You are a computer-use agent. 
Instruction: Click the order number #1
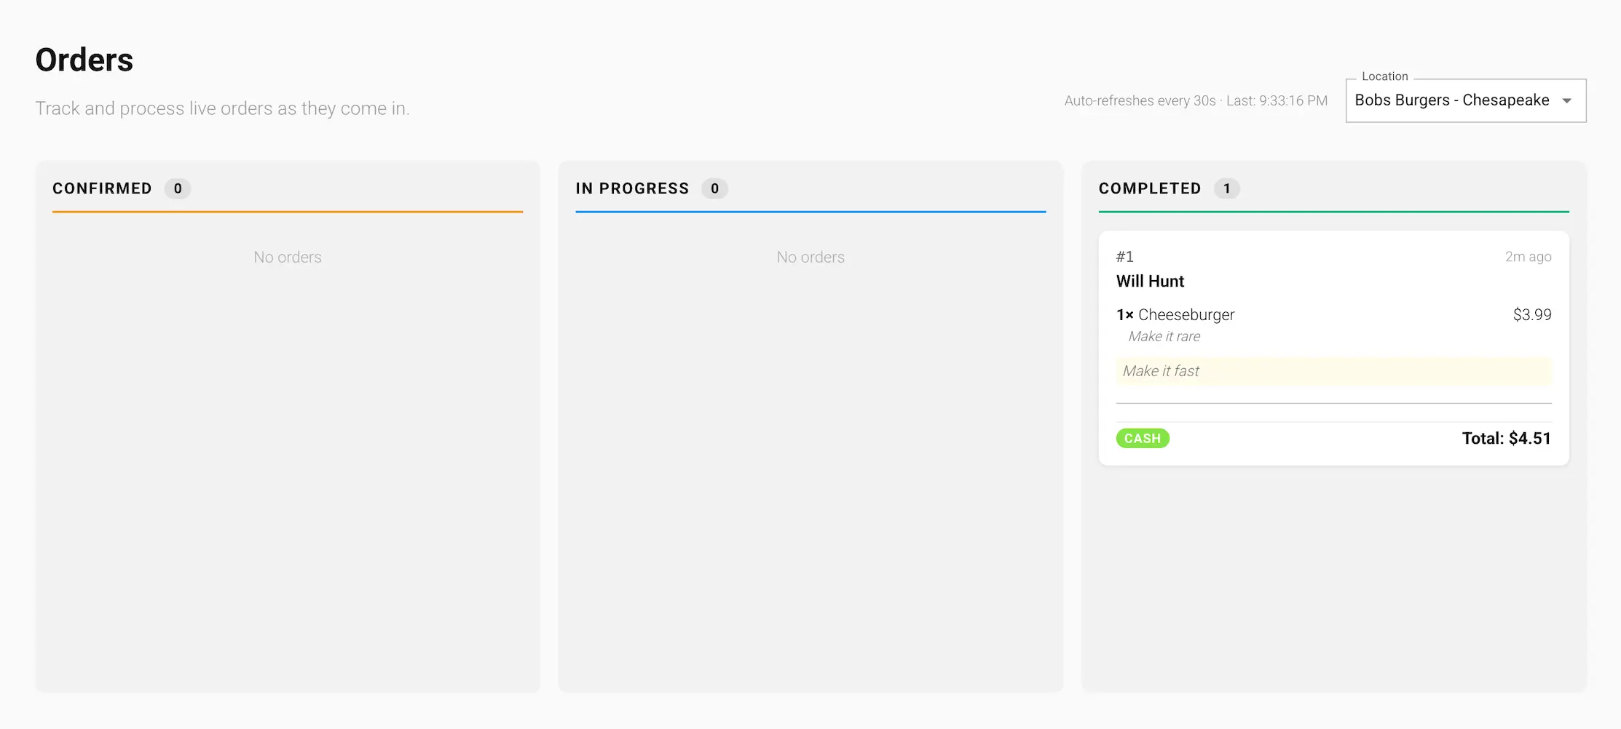click(x=1125, y=257)
